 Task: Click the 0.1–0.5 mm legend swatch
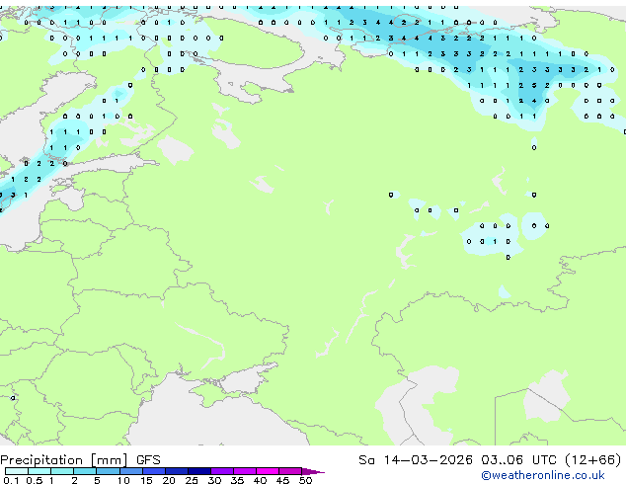click(17, 471)
